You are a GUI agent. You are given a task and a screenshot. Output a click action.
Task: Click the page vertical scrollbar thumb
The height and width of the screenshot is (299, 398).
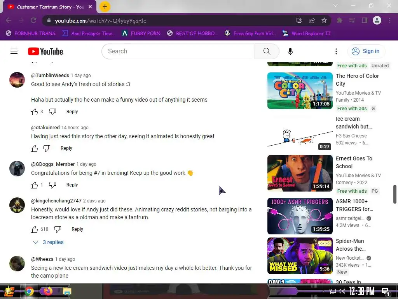395,194
